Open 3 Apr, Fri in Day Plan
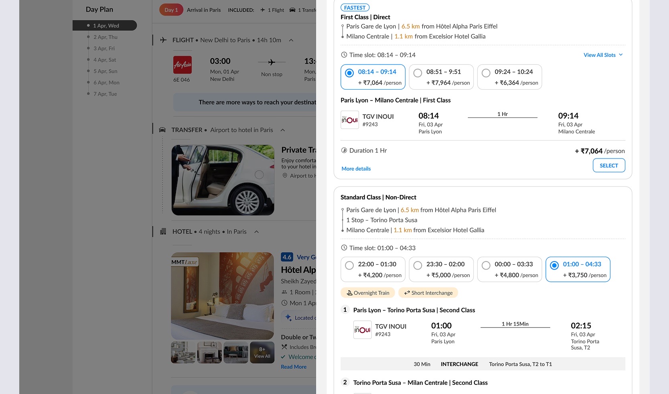 (x=104, y=48)
